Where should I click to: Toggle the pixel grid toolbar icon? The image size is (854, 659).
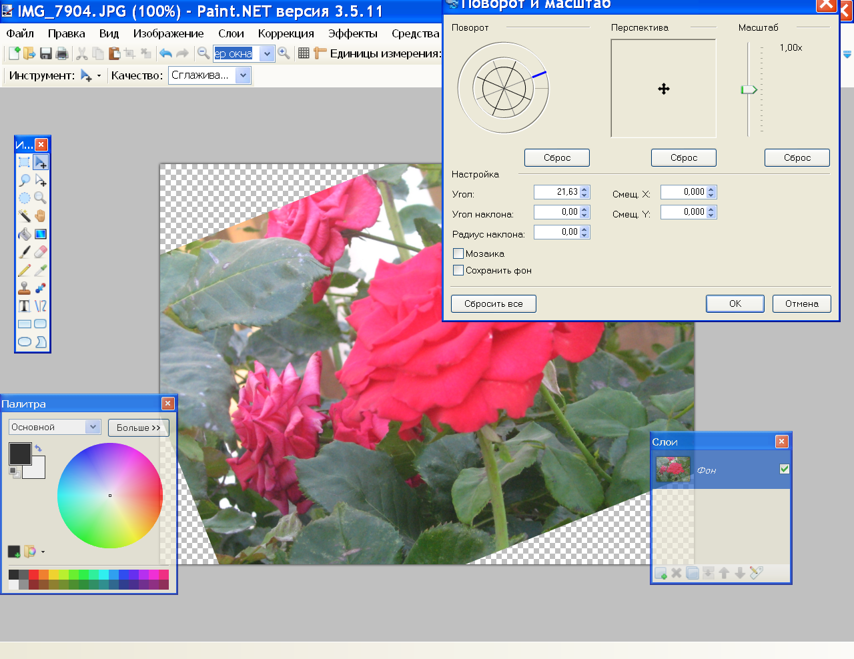click(304, 53)
